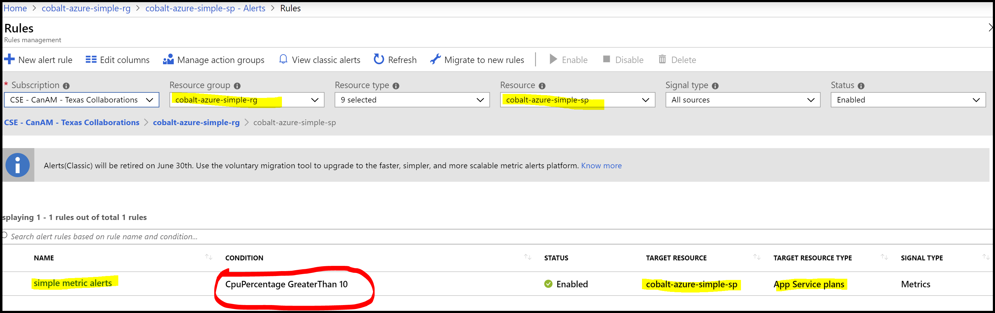The image size is (995, 313).
Task: Click Refresh label in toolbar
Action: [x=402, y=60]
